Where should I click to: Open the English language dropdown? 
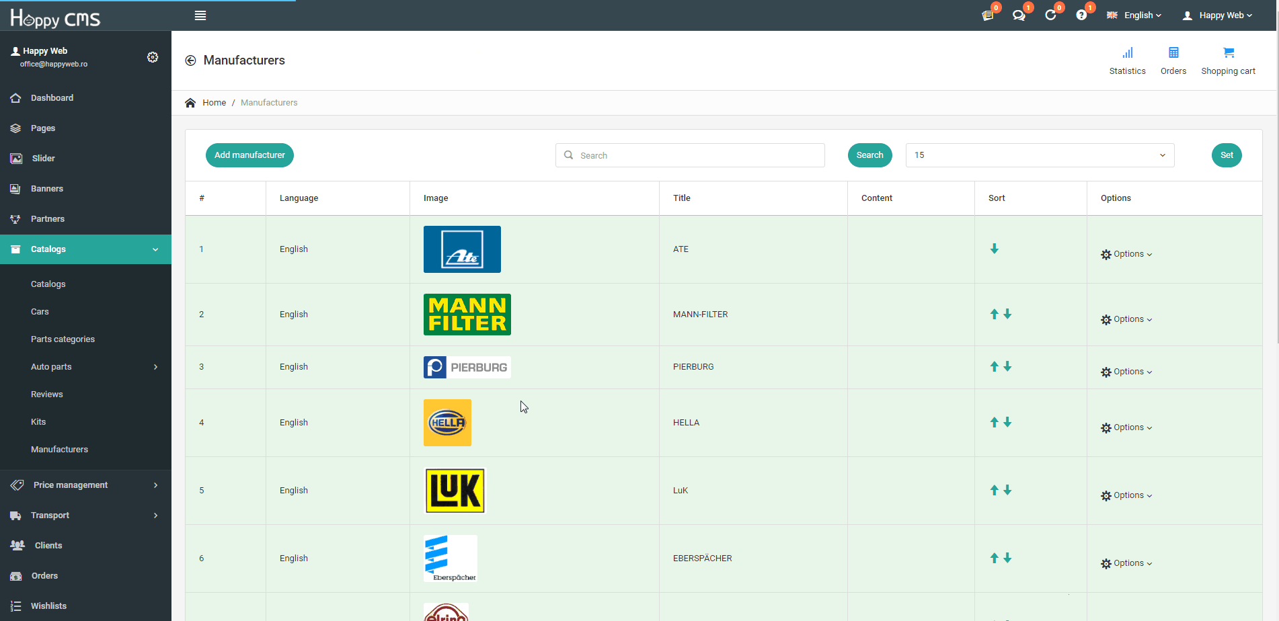click(1134, 15)
